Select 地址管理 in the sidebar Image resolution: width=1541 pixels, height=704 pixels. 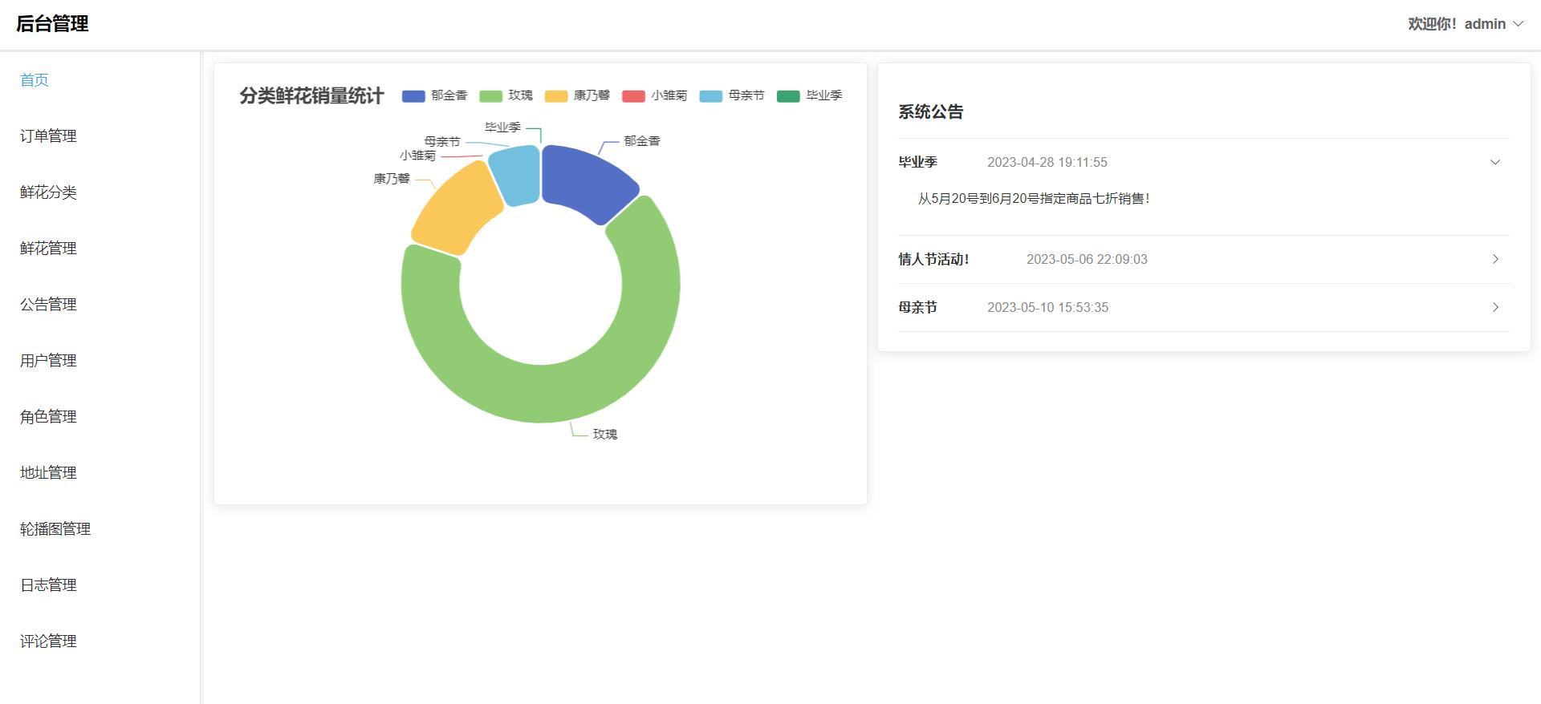point(48,472)
